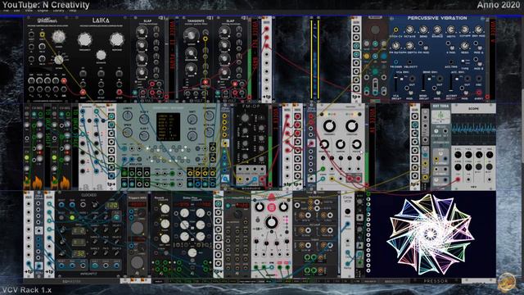Open the View menu
524x295 pixels.
point(29,11)
